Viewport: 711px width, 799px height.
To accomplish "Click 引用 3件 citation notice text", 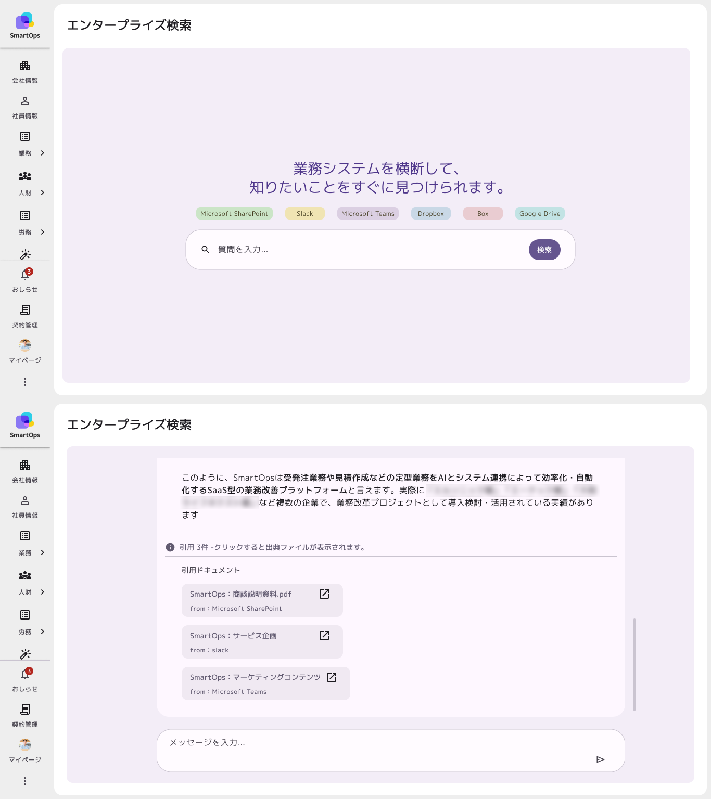I will tap(273, 547).
